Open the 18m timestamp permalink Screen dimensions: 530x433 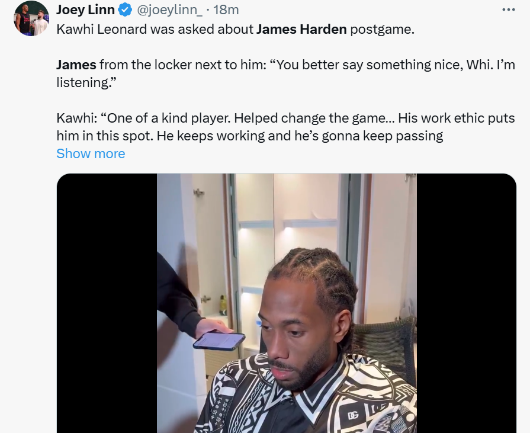226,10
